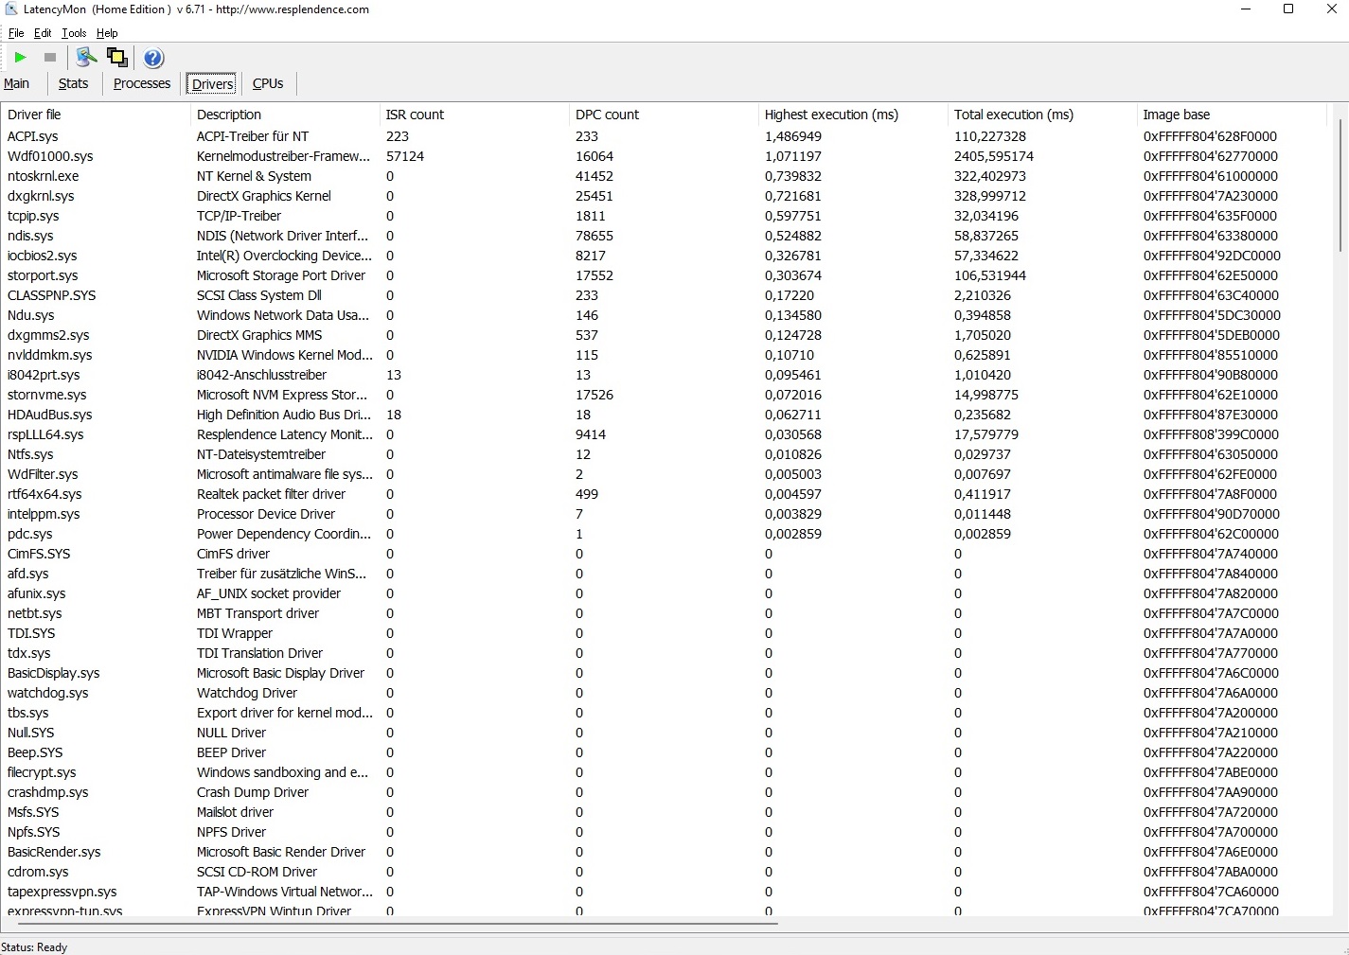Open the Edit menu
Image resolution: width=1349 pixels, height=955 pixels.
(x=43, y=33)
